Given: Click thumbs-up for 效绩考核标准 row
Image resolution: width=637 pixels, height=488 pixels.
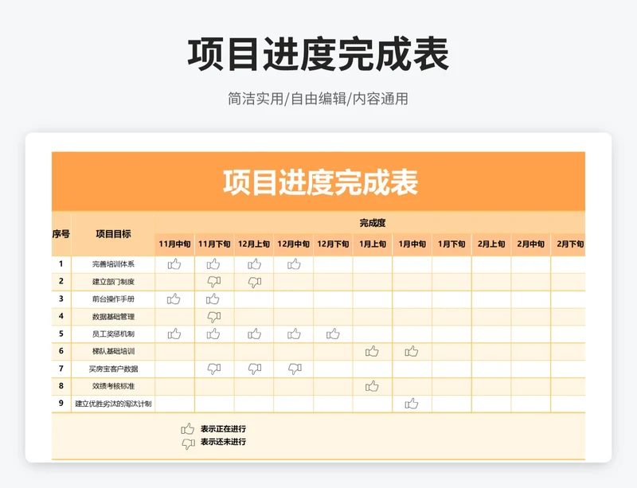Looking at the screenshot, I should 372,386.
